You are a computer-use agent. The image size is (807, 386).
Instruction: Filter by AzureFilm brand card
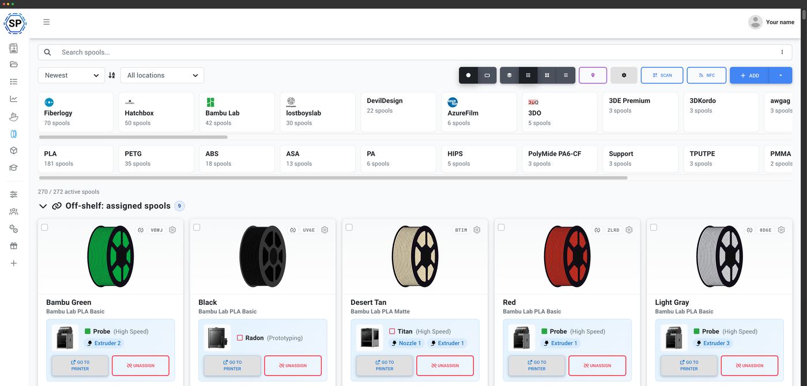pos(479,112)
